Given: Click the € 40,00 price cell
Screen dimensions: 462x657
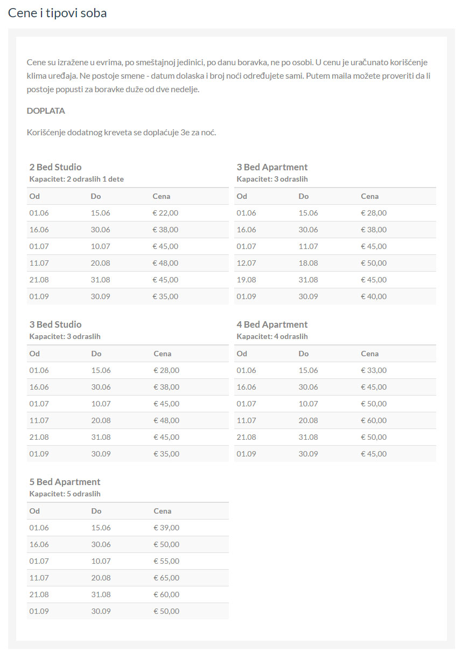Looking at the screenshot, I should (x=373, y=296).
